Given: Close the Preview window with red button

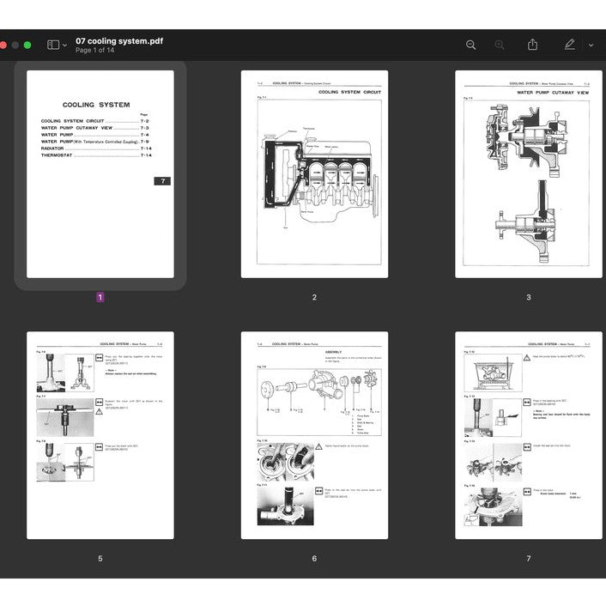Looking at the screenshot, I should pos(3,45).
